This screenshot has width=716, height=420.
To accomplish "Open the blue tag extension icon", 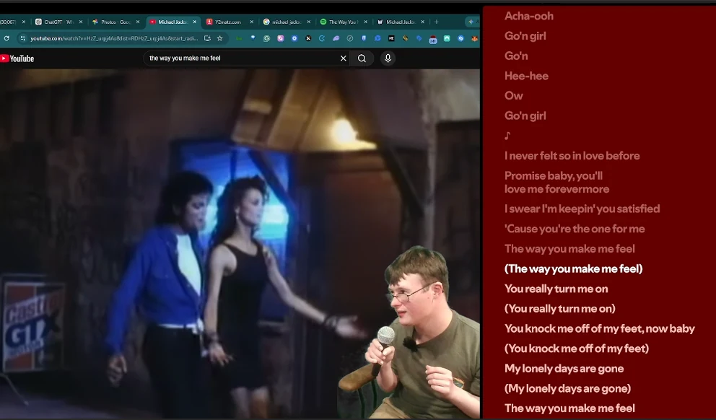I will 419,38.
